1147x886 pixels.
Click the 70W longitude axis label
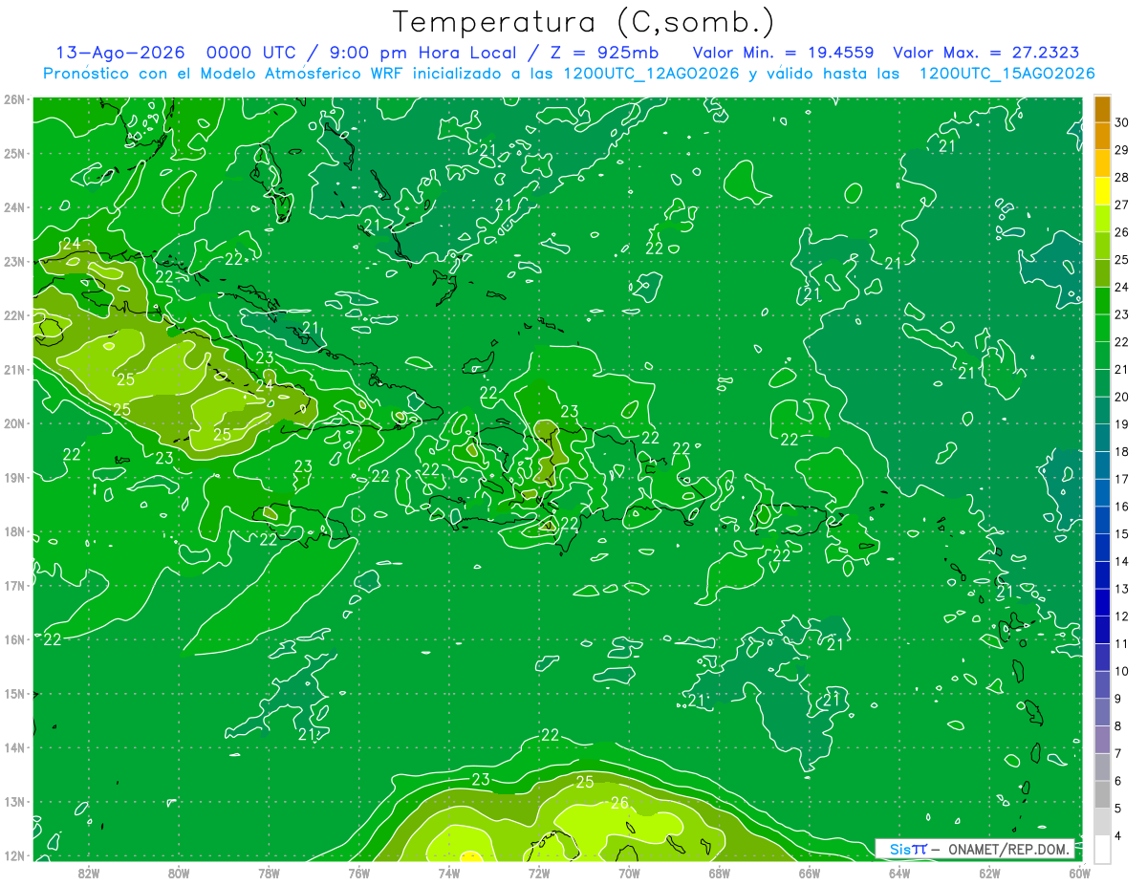tap(629, 872)
